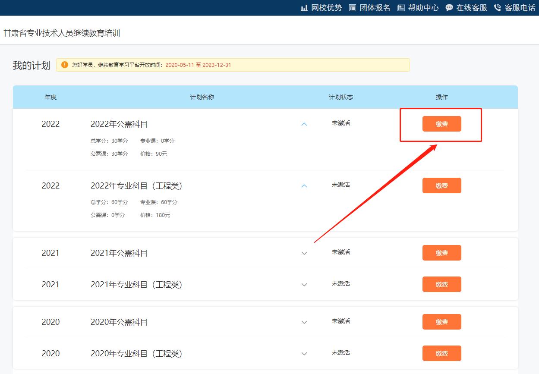This screenshot has height=374, width=539.
Task: Expand the 2020年专业科目（工程类） row
Action: coord(304,354)
